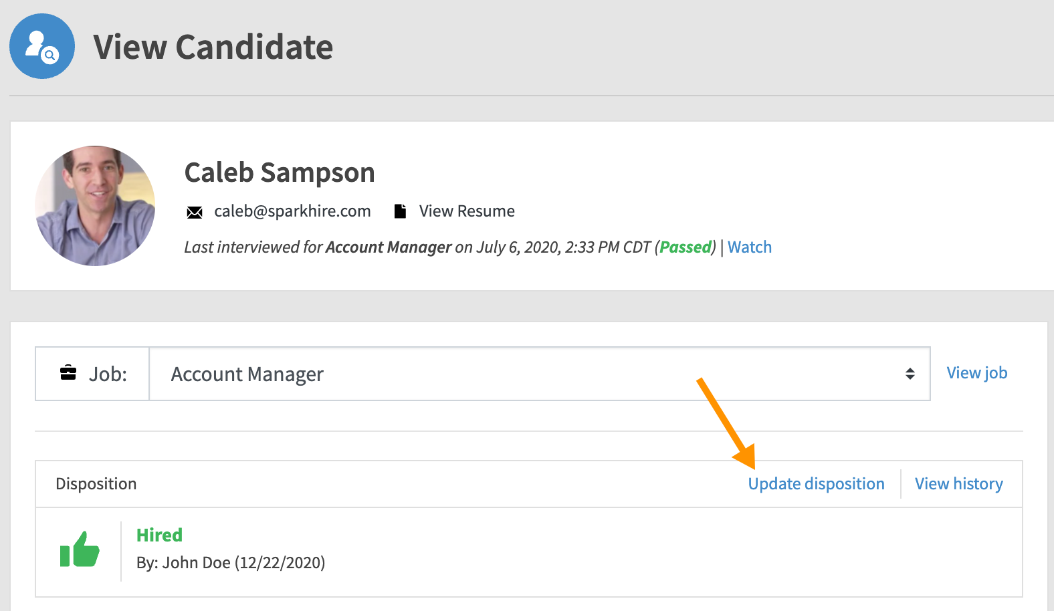The width and height of the screenshot is (1054, 611).
Task: Click the By: John Doe entry
Action: pos(231,563)
